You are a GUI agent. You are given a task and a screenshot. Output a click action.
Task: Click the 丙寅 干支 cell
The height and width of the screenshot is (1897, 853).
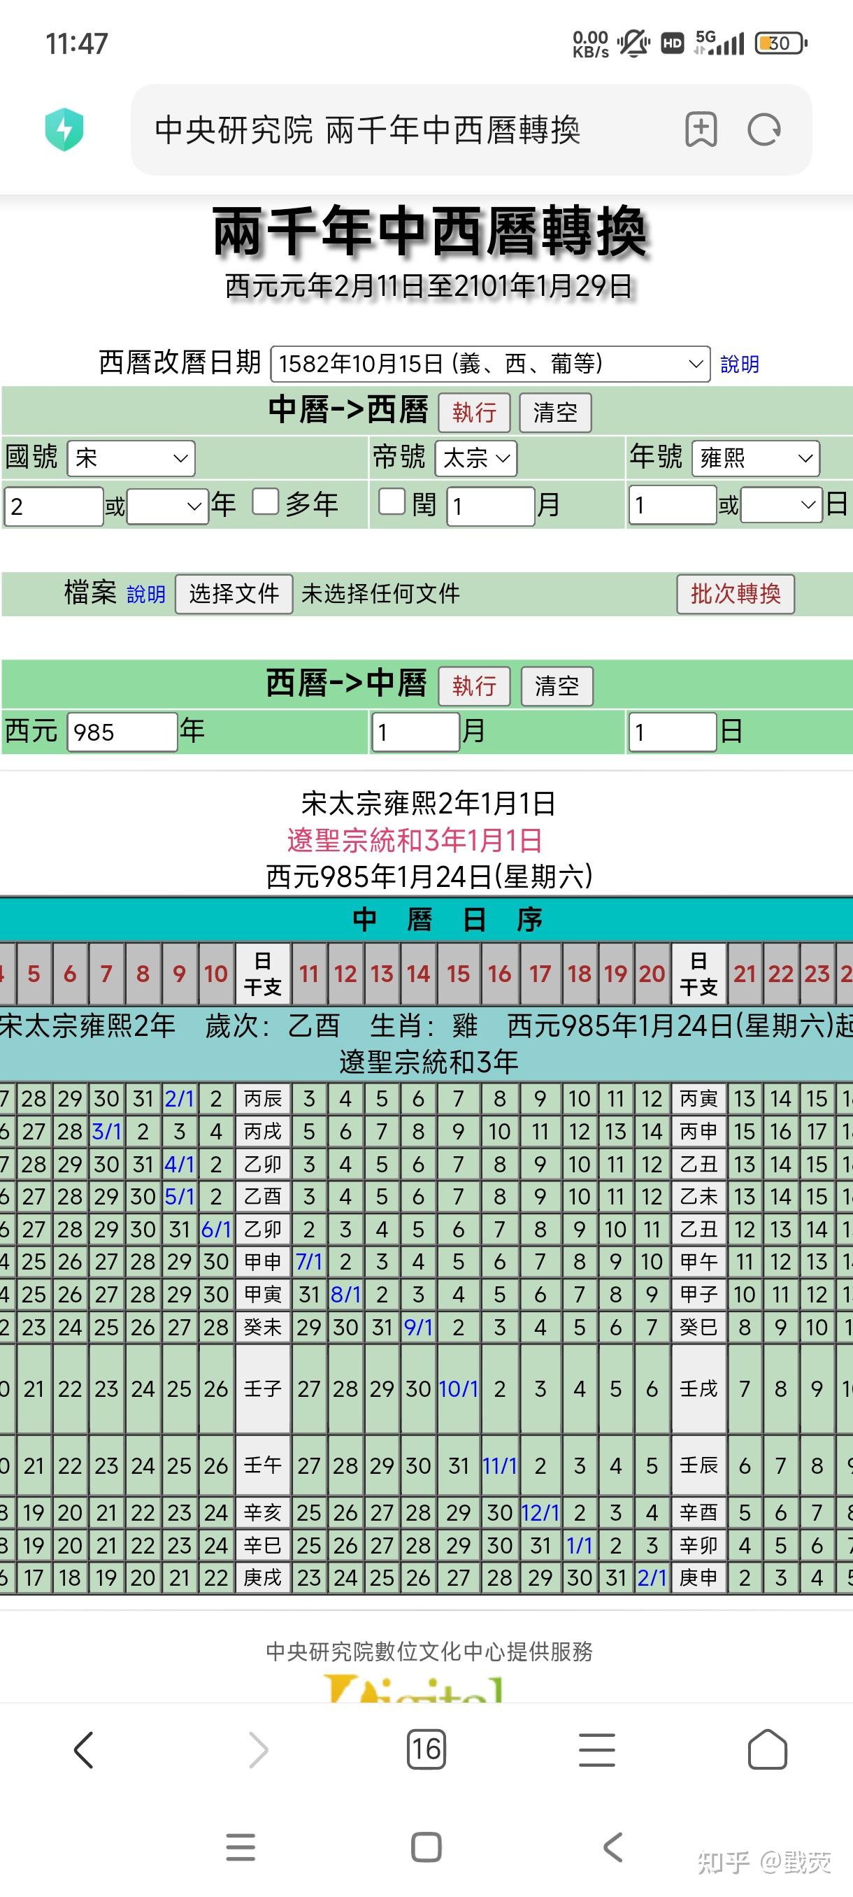coord(698,1099)
